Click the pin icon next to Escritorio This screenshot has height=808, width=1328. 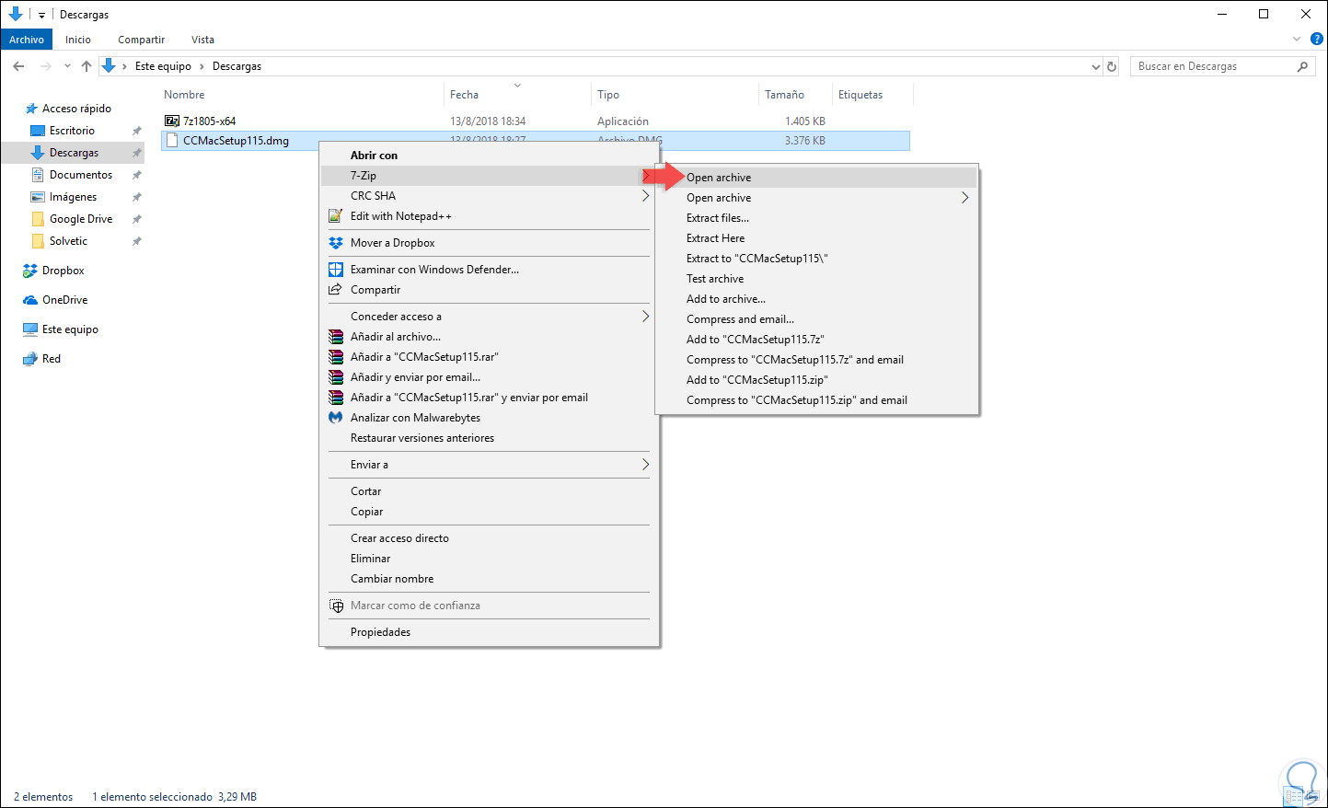point(137,131)
